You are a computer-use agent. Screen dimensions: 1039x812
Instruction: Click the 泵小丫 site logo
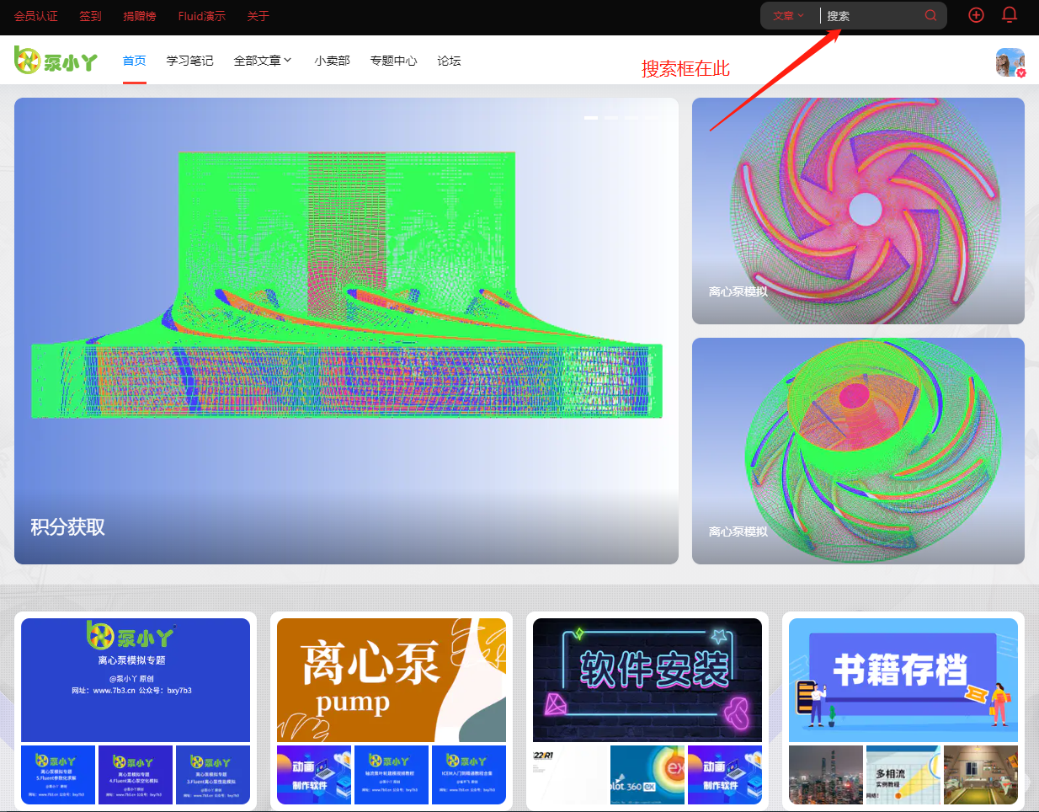pyautogui.click(x=56, y=60)
